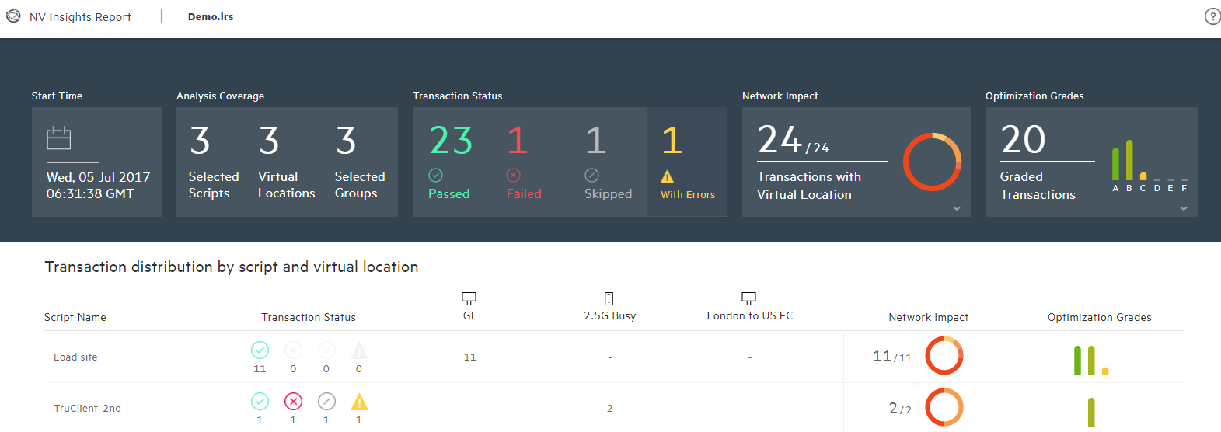Toggle failed status icon in TruClient_2nd row
The height and width of the screenshot is (432, 1221).
(x=293, y=402)
